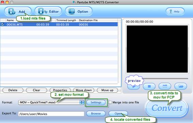Open the converted files location
The image size is (193, 123).
(118, 113)
